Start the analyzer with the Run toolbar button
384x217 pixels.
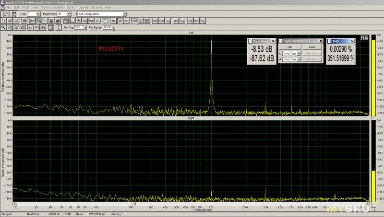[x=5, y=14]
